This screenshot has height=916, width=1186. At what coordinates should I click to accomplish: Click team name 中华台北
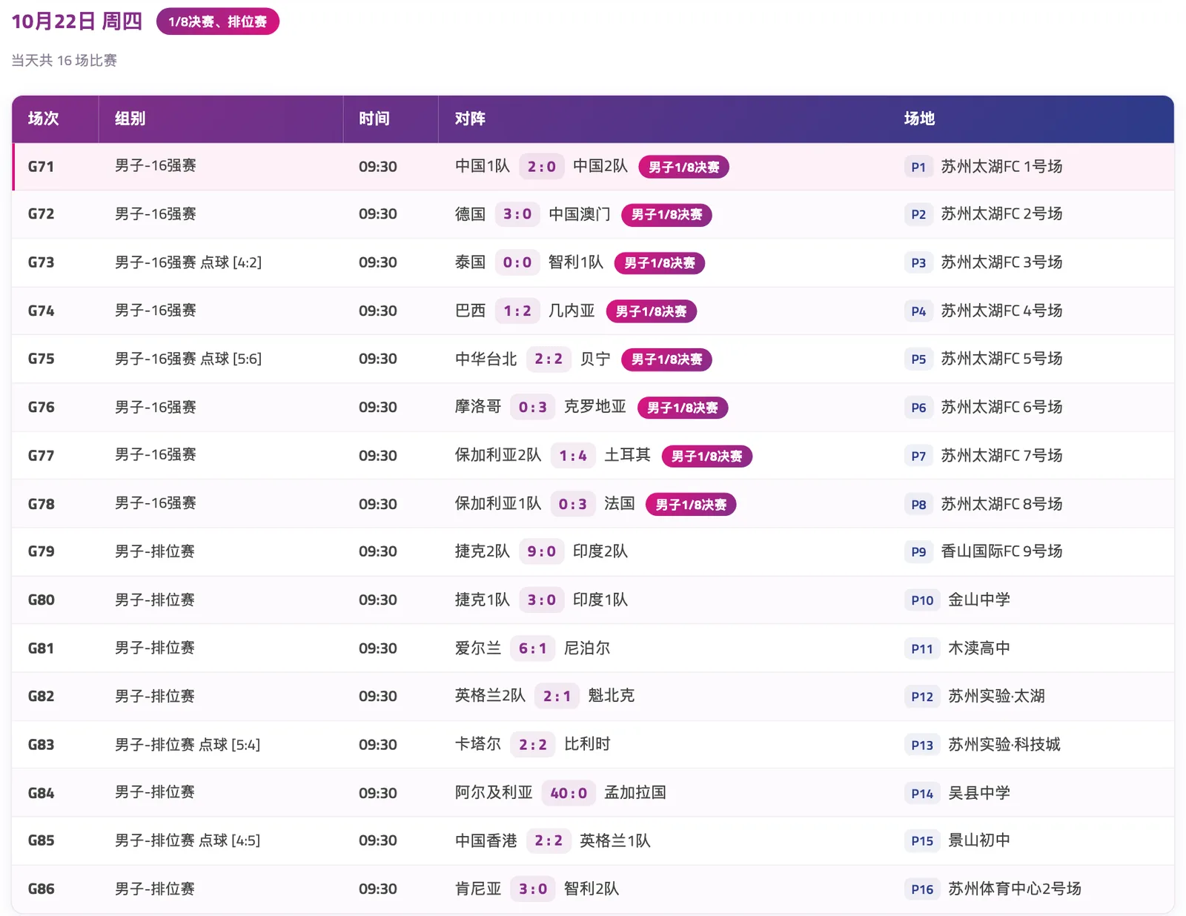tap(486, 359)
